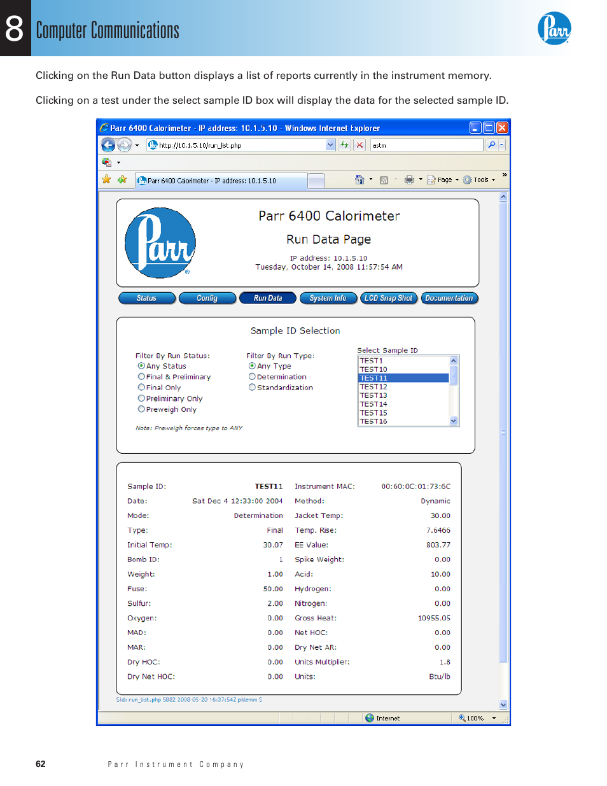
Task: Click the sample ID list scrollbar thumb
Action: 454,375
